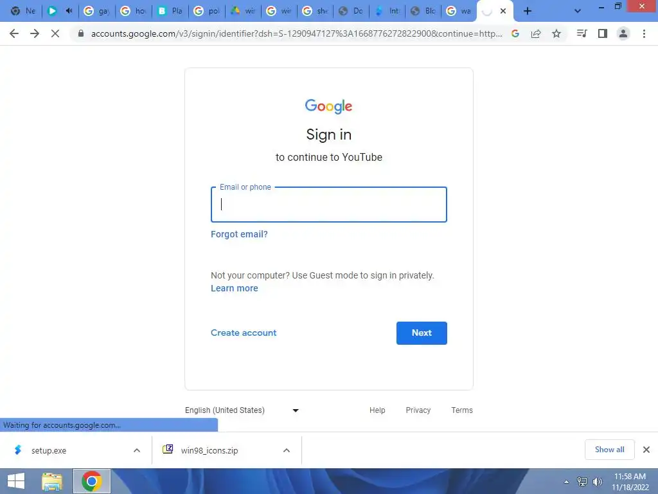Open volume control tray icon
The width and height of the screenshot is (658, 494).
click(x=597, y=482)
